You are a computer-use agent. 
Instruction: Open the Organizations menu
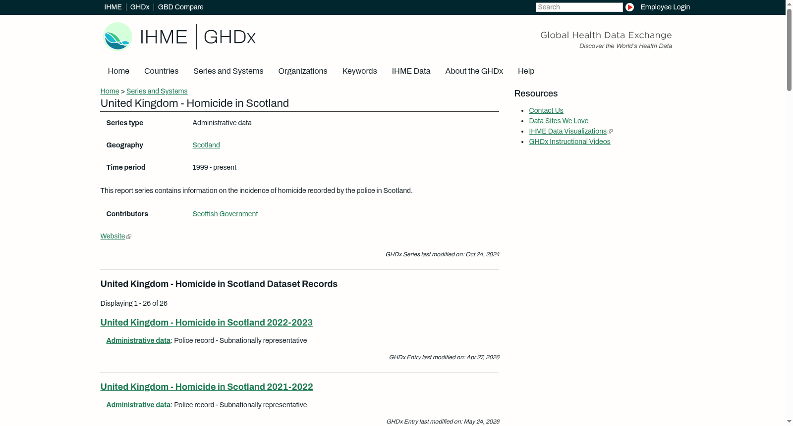pyautogui.click(x=303, y=71)
